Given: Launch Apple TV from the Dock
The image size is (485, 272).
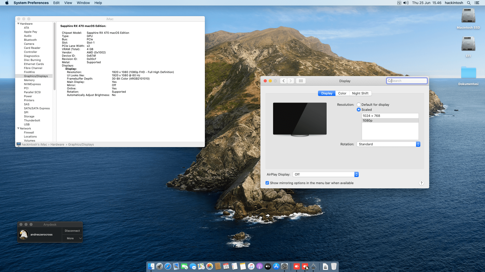Looking at the screenshot, I should (x=268, y=266).
